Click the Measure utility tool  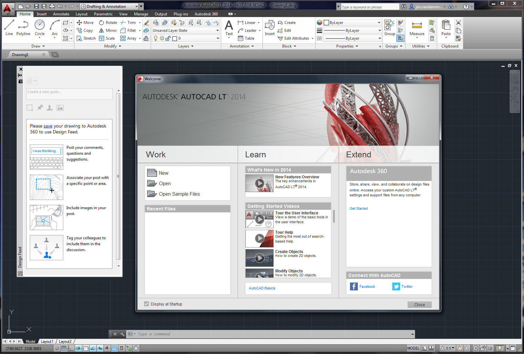[x=417, y=28]
